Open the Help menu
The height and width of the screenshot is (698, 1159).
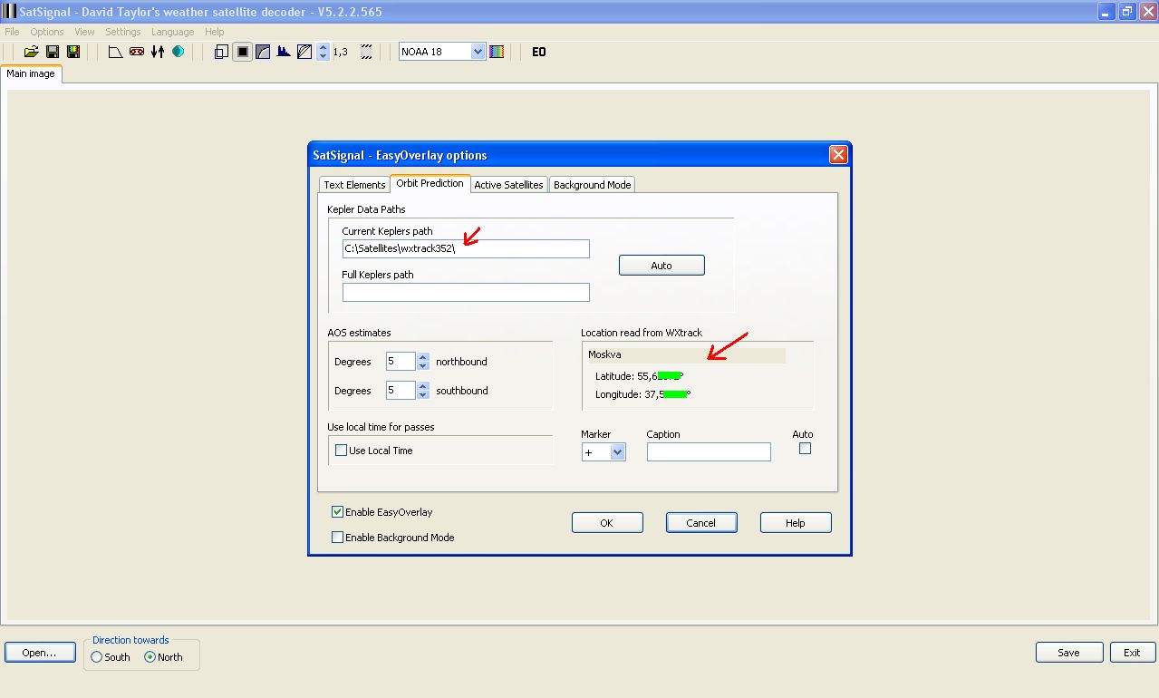[214, 32]
